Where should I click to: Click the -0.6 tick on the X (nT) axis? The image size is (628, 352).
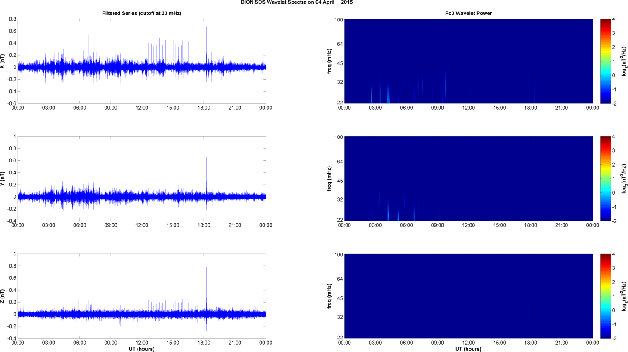[11, 103]
